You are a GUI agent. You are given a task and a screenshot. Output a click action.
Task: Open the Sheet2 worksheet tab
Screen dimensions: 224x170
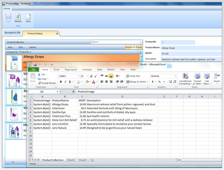tap(71, 160)
